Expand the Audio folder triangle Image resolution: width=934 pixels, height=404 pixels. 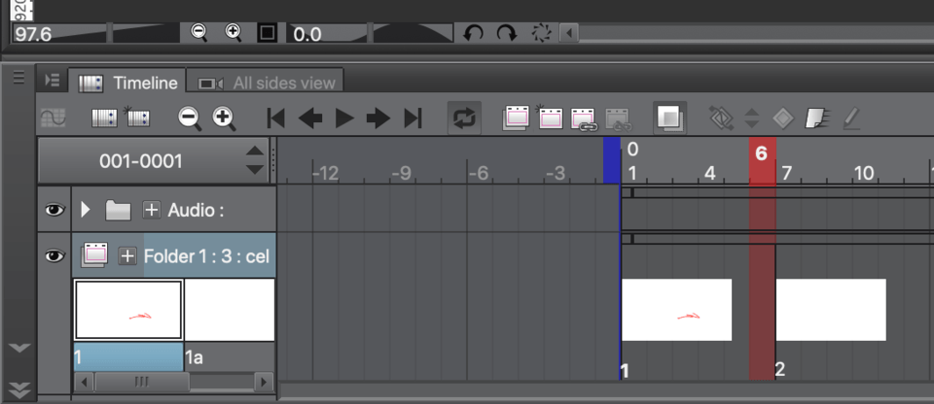[x=86, y=210]
